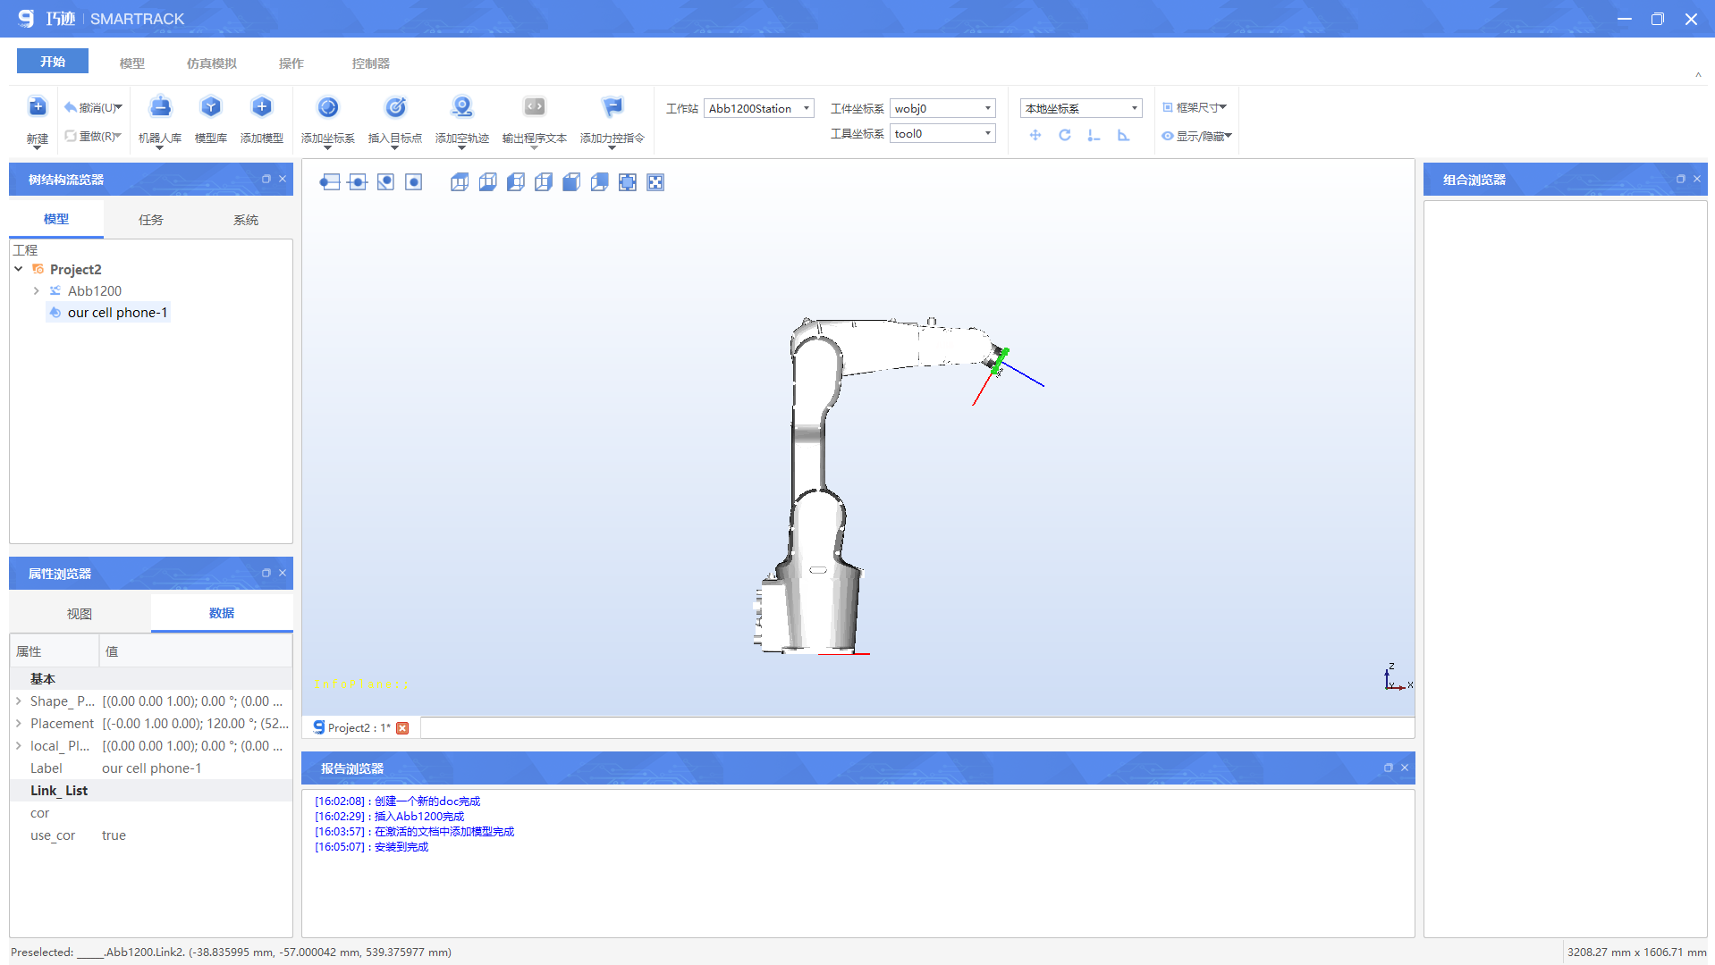Open the wobj0 workpiece coordinate dropdown
This screenshot has height=965, width=1715.
click(x=943, y=108)
